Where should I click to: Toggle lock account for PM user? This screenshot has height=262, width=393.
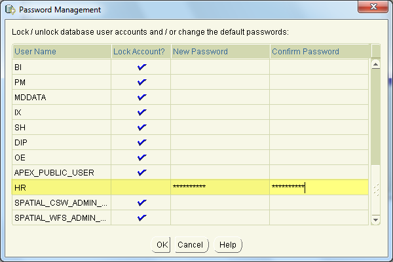(x=142, y=82)
